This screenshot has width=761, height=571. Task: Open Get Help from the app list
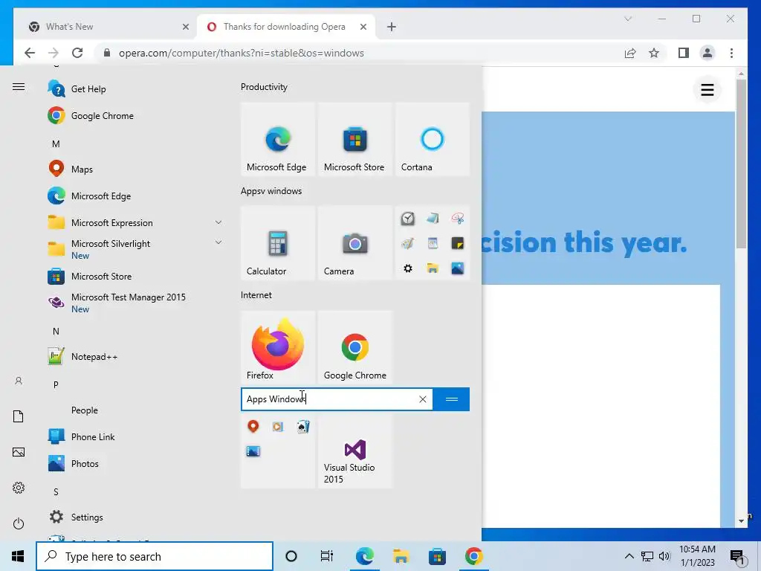pos(88,89)
